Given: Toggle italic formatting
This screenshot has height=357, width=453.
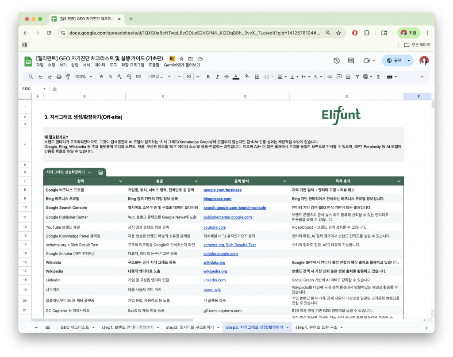Looking at the screenshot, I should [x=217, y=77].
